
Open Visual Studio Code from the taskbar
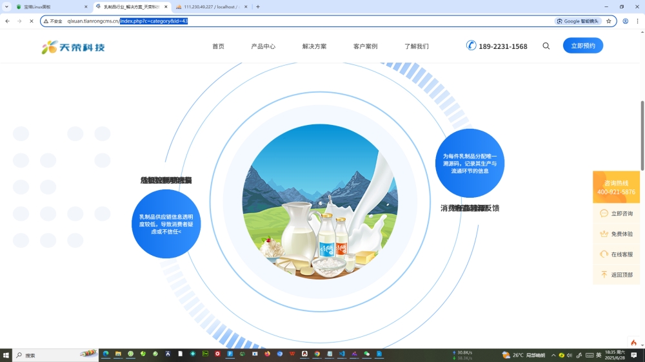[342, 354]
